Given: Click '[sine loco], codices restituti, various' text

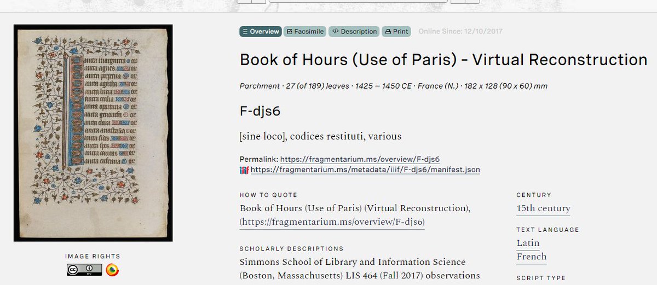Looking at the screenshot, I should point(320,136).
